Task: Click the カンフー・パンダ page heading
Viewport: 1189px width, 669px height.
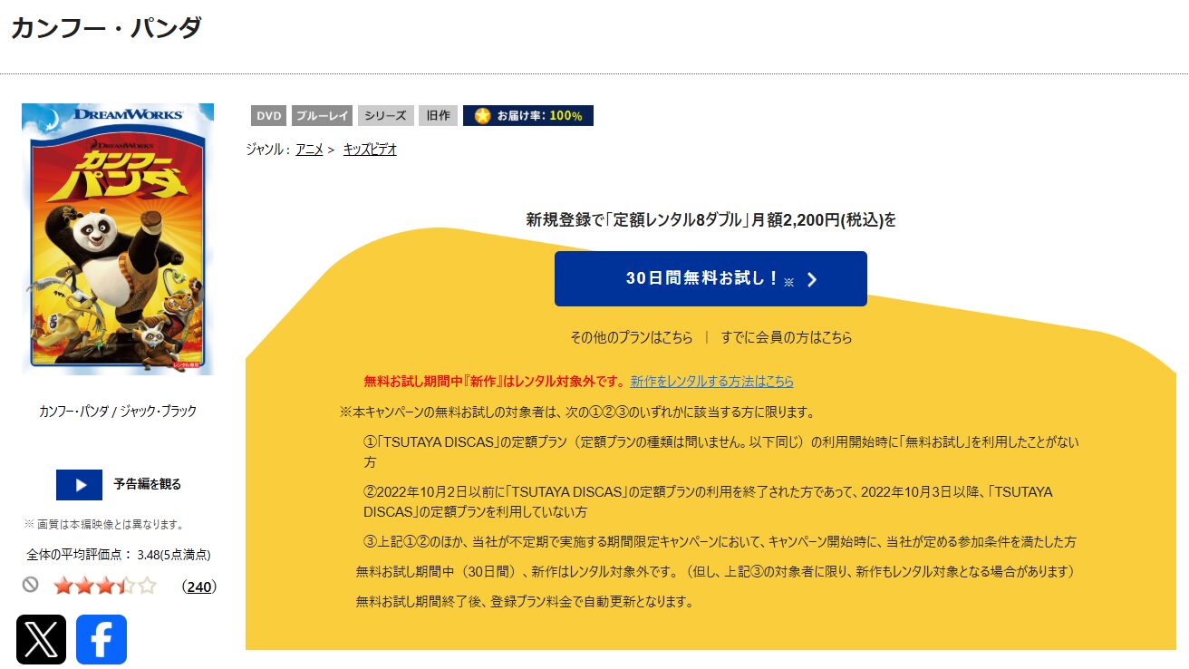Action: (106, 28)
